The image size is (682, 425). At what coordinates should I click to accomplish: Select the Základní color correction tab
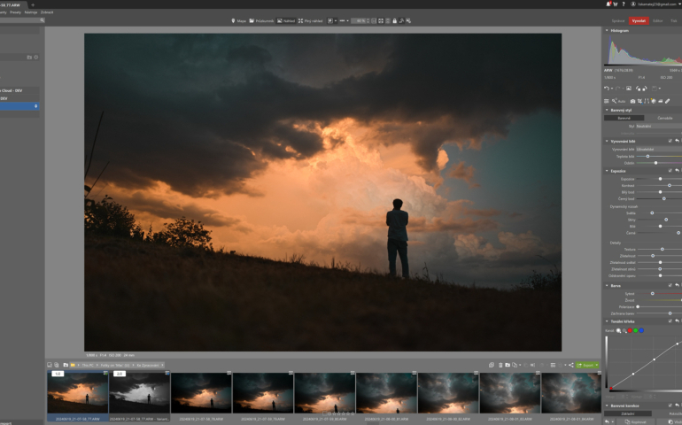628,413
